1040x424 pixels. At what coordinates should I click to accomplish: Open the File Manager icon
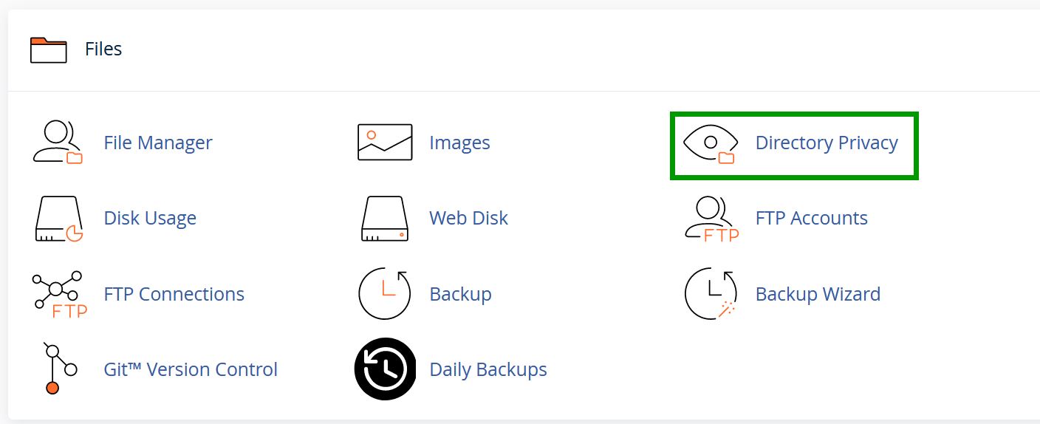(x=58, y=143)
